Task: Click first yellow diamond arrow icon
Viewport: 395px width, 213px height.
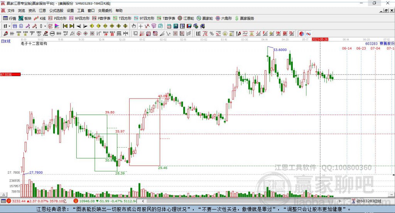Action: pos(92,26)
